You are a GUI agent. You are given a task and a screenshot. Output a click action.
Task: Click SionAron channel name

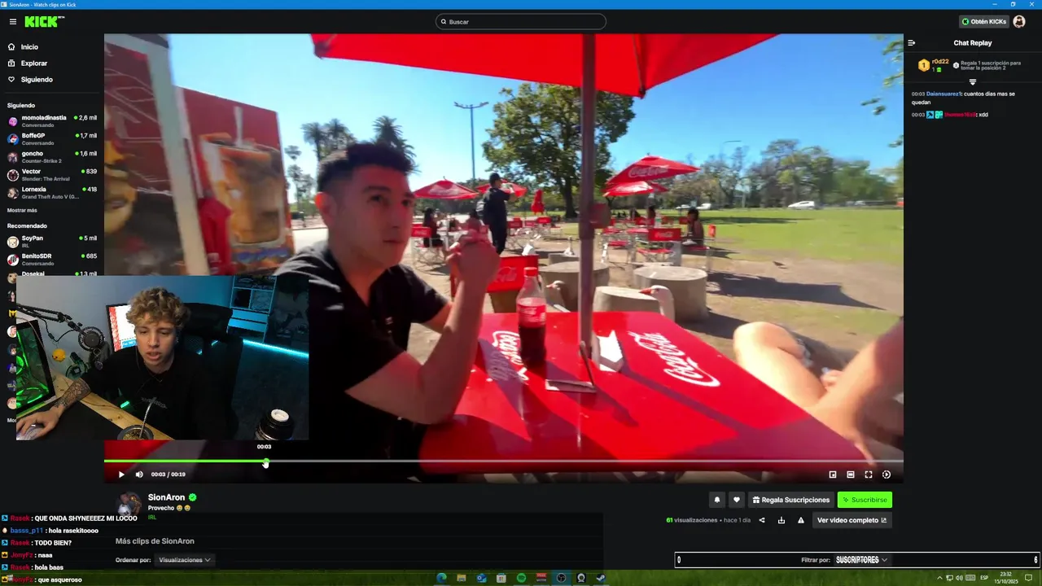tap(167, 497)
